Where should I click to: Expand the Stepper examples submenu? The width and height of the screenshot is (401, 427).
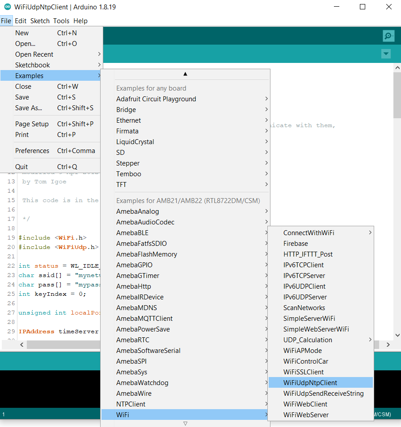pyautogui.click(x=185, y=163)
